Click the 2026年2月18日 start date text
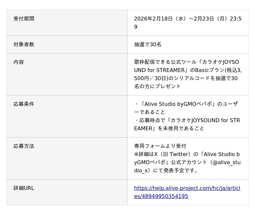This screenshot has width=261, height=215. [x=153, y=19]
